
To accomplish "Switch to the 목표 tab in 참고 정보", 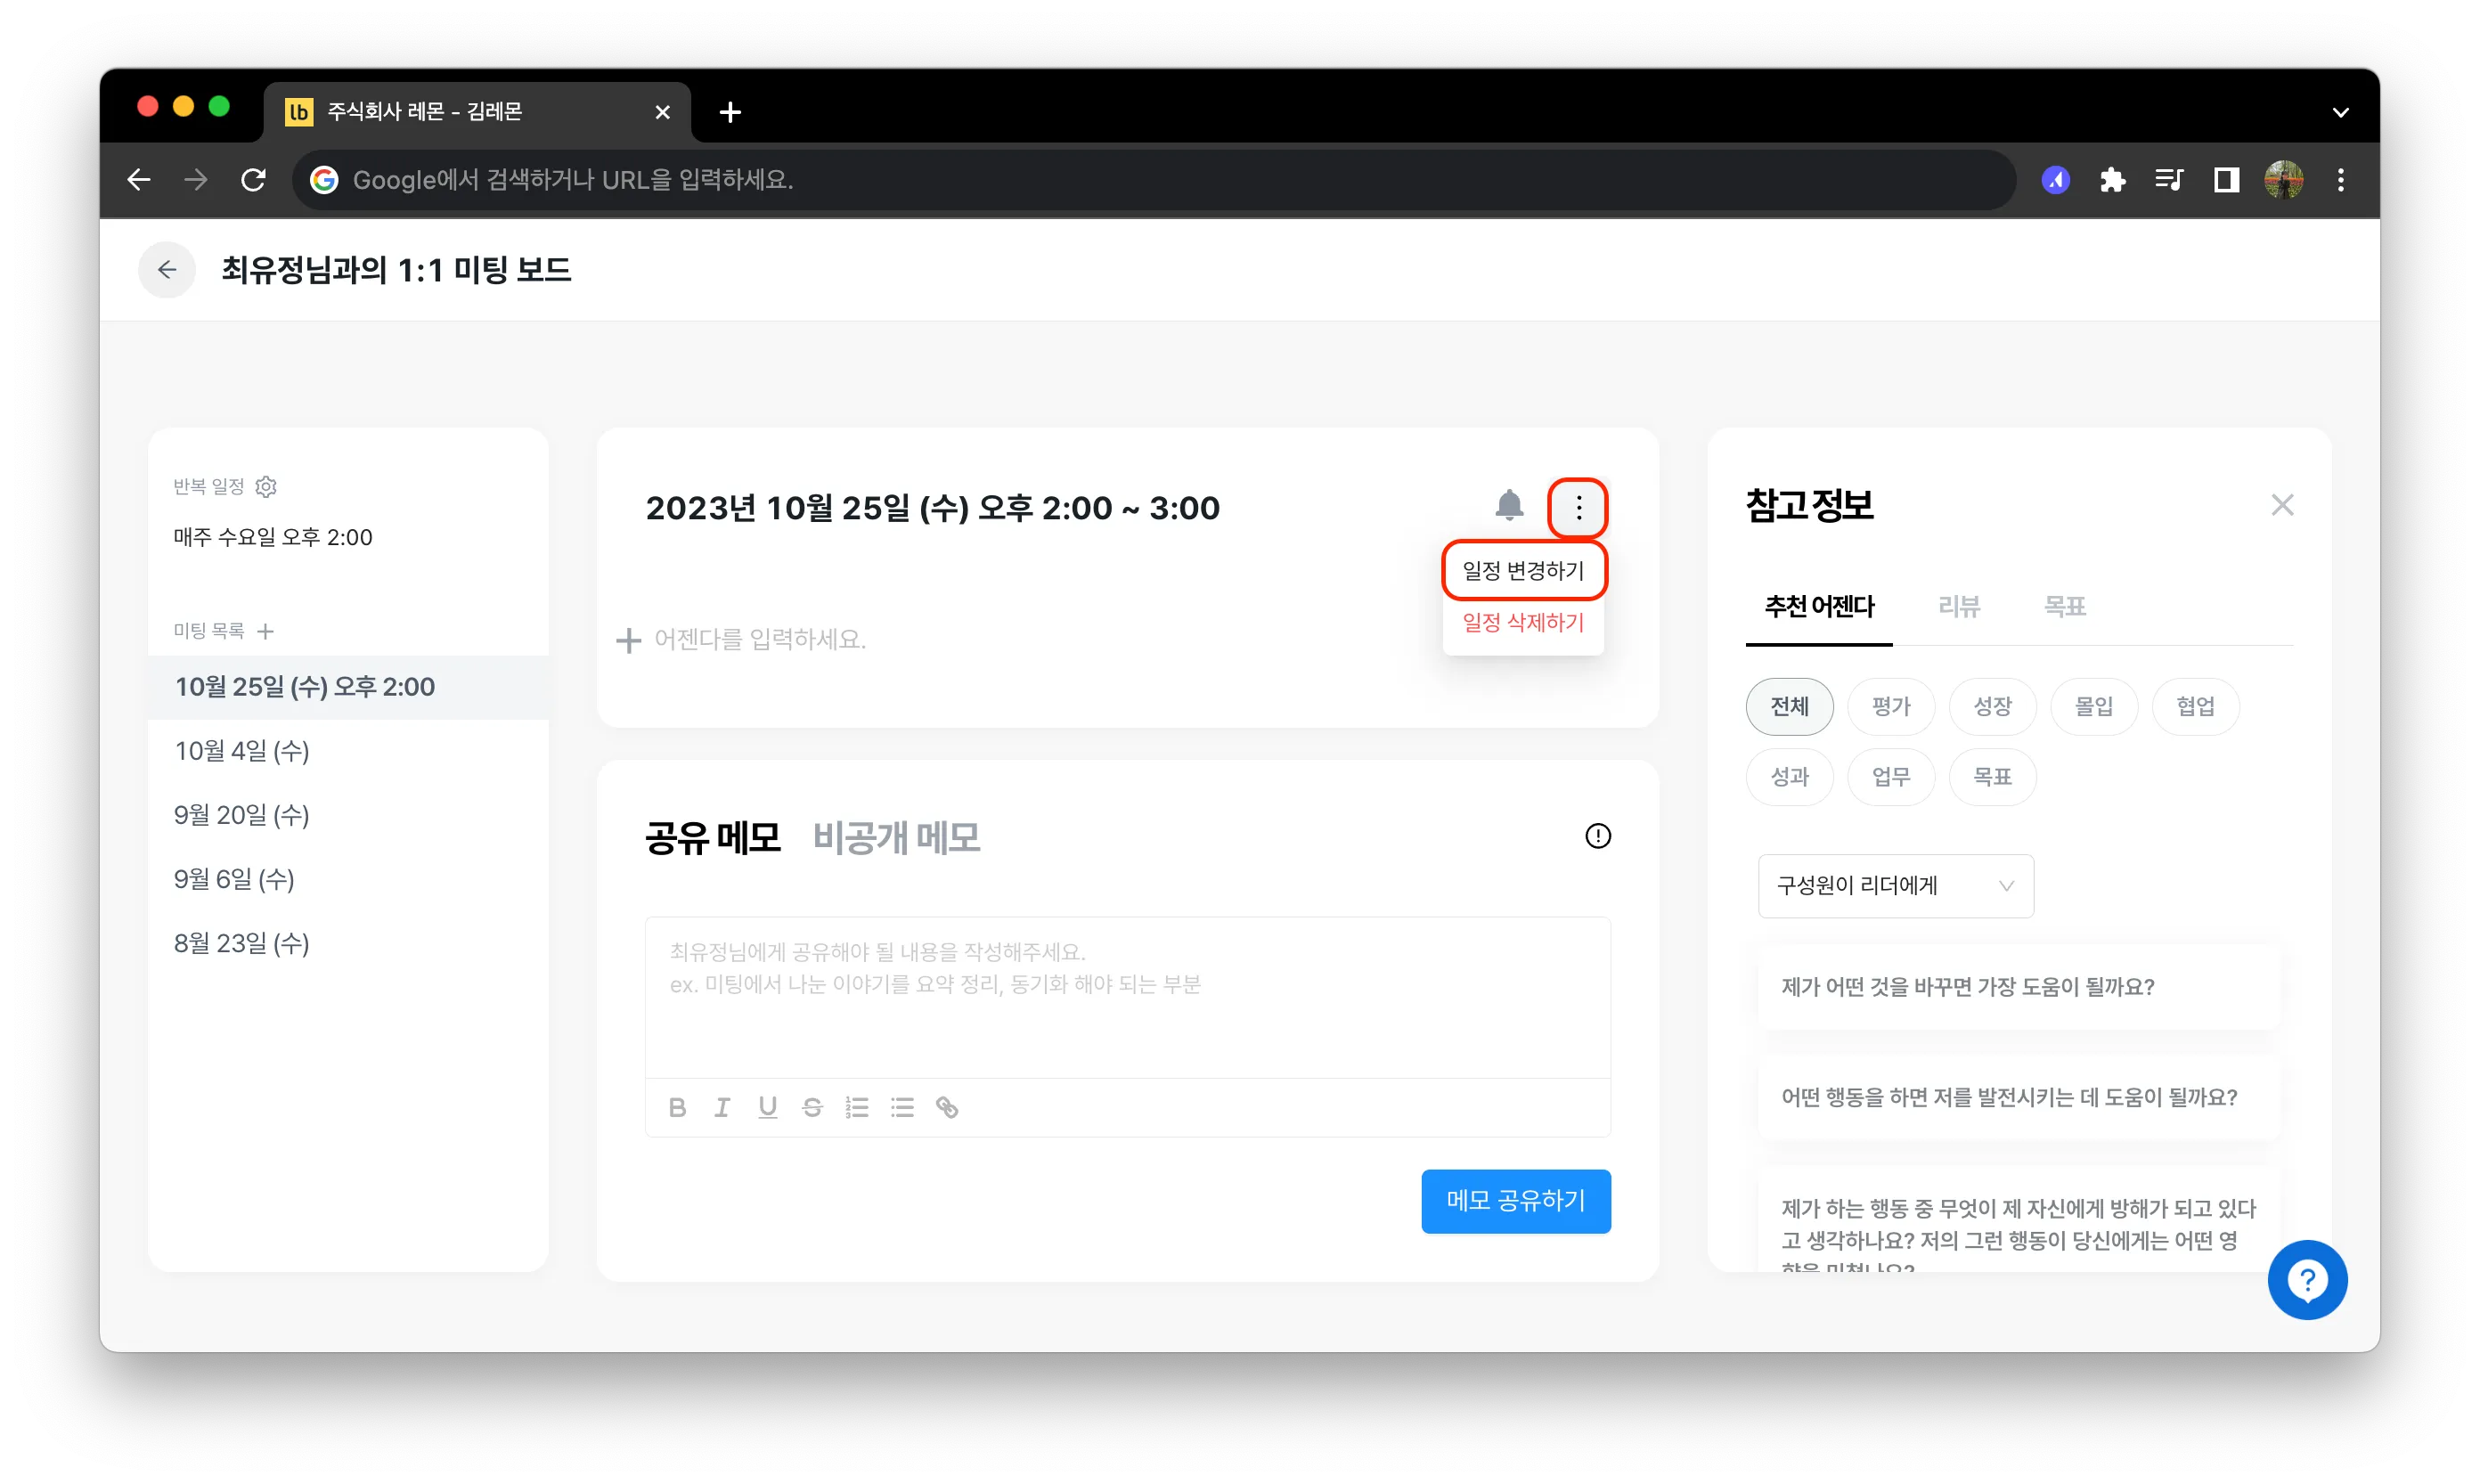I will [2064, 606].
